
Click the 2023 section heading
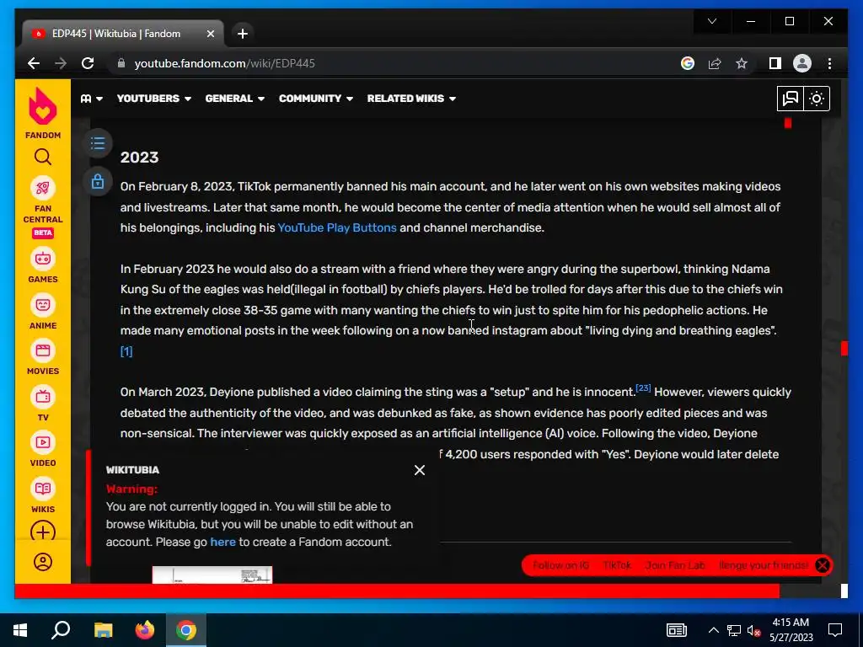[x=140, y=158]
